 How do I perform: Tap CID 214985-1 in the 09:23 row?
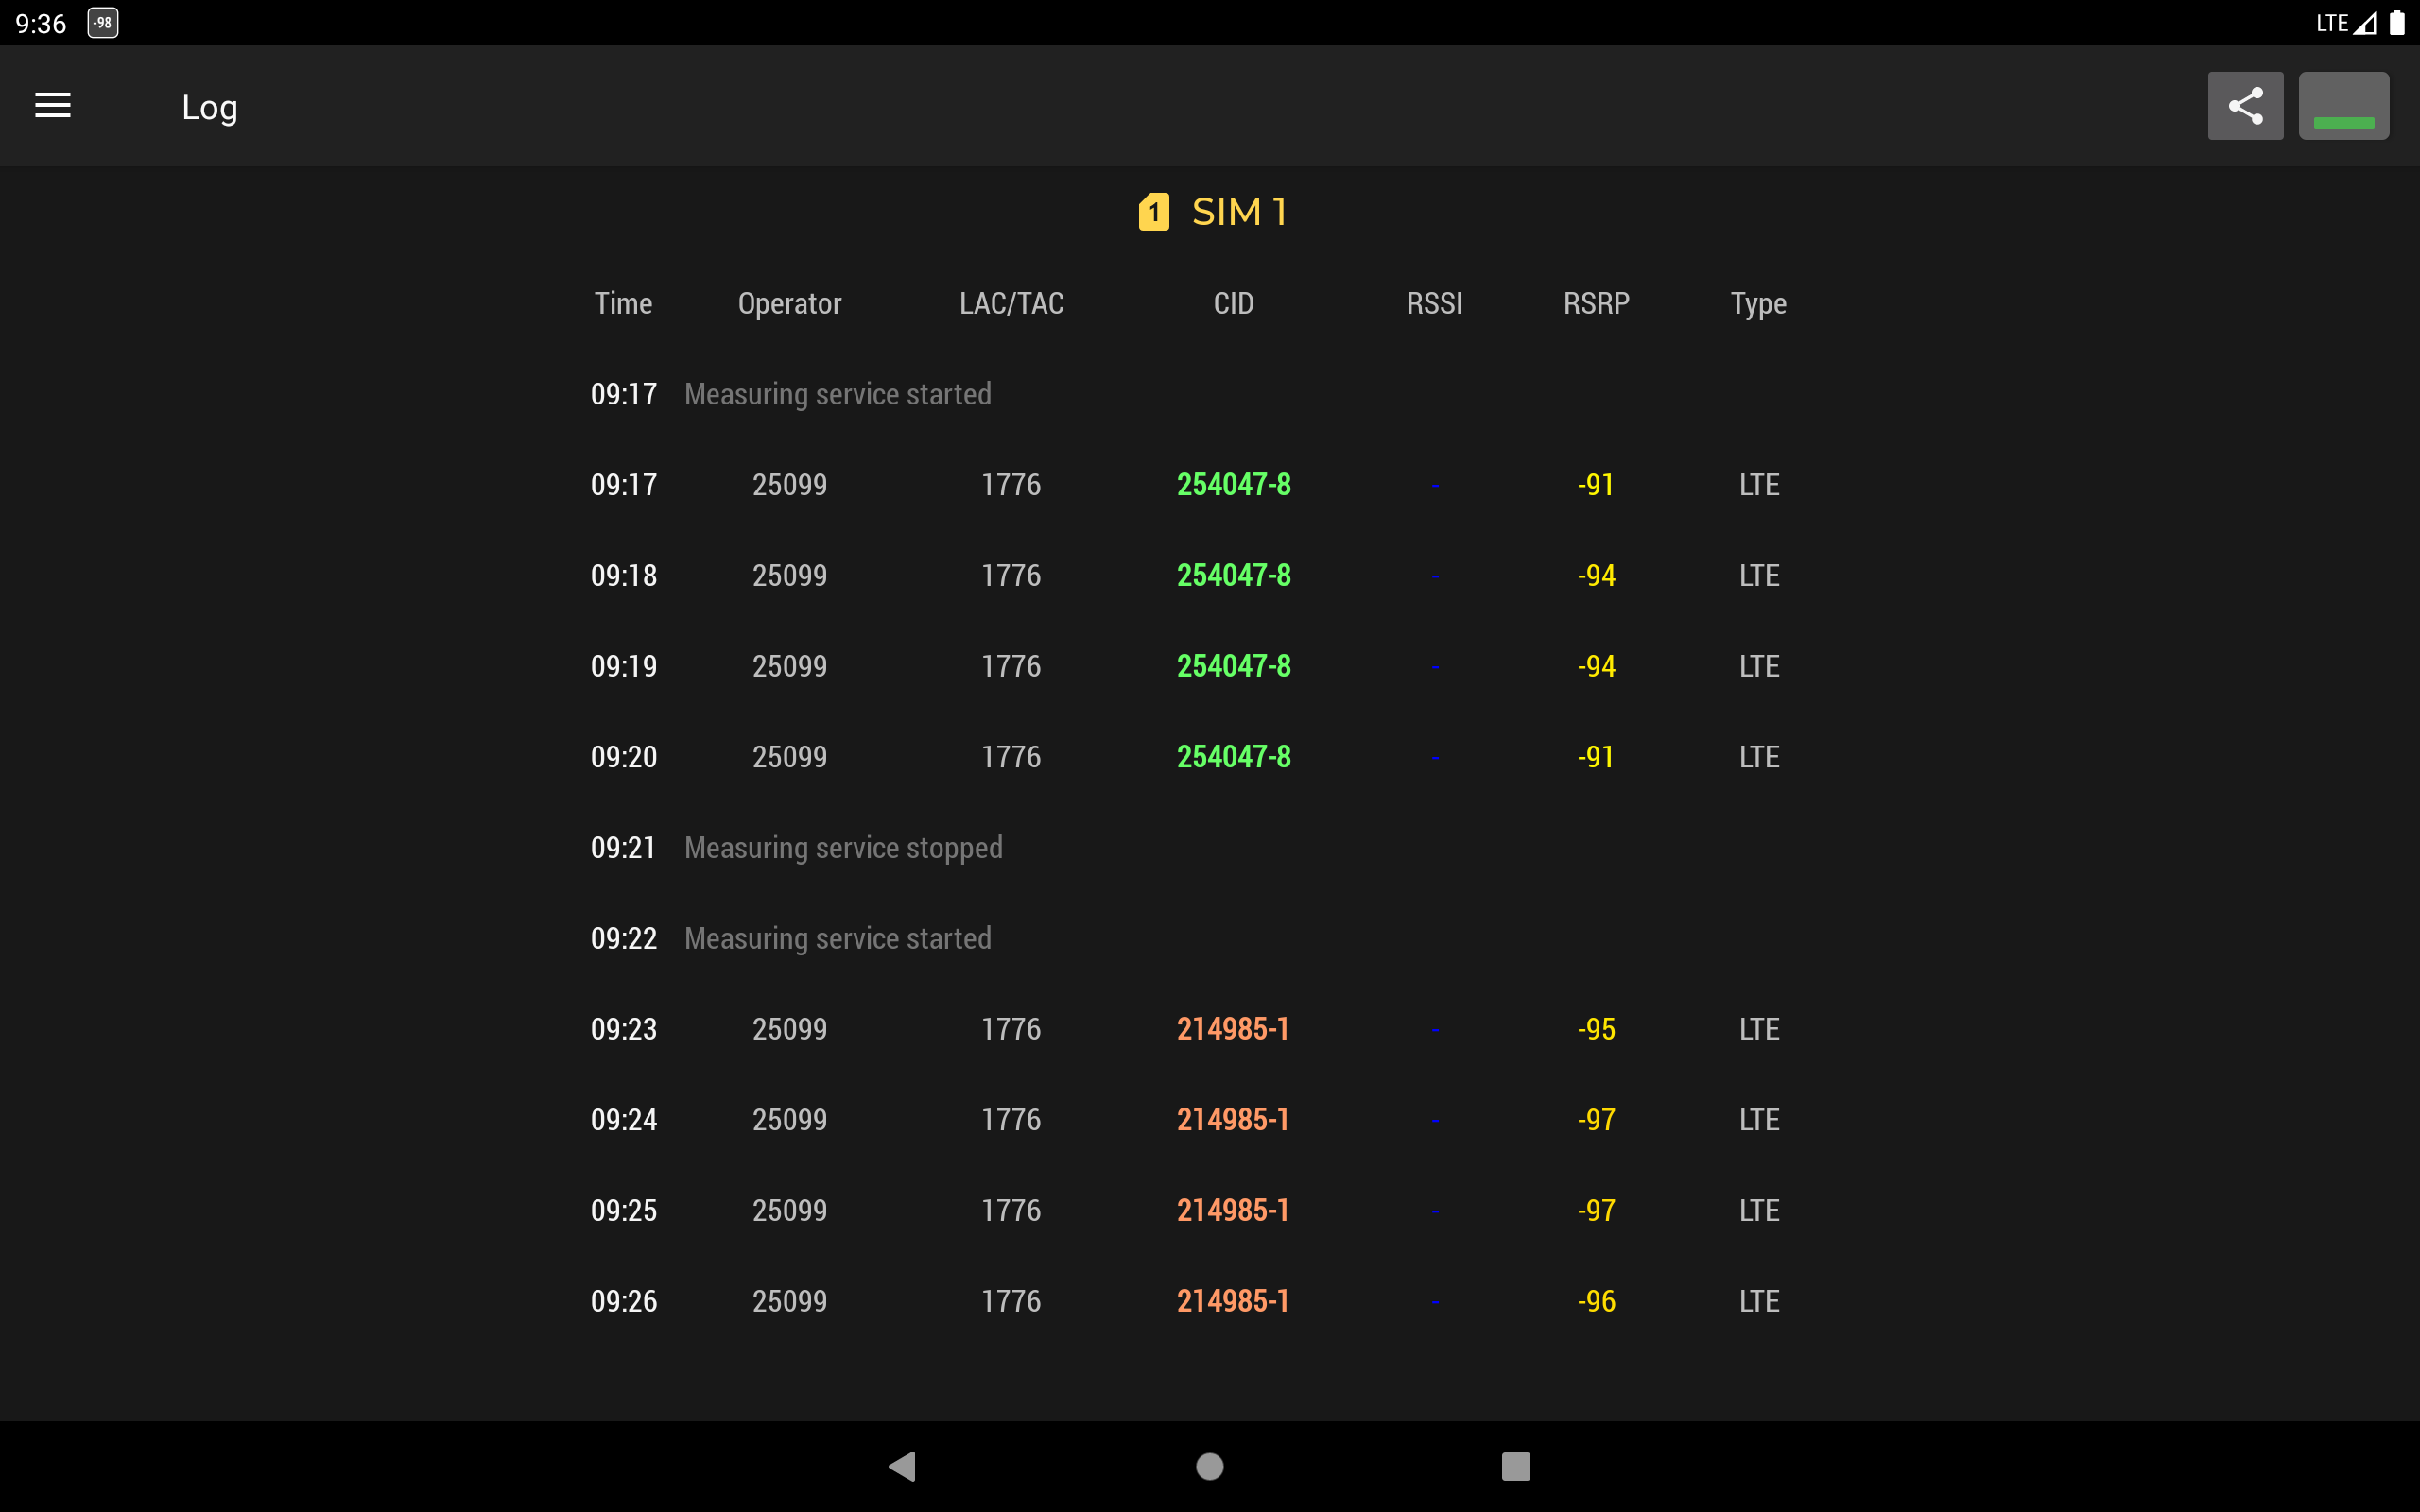(1233, 1029)
